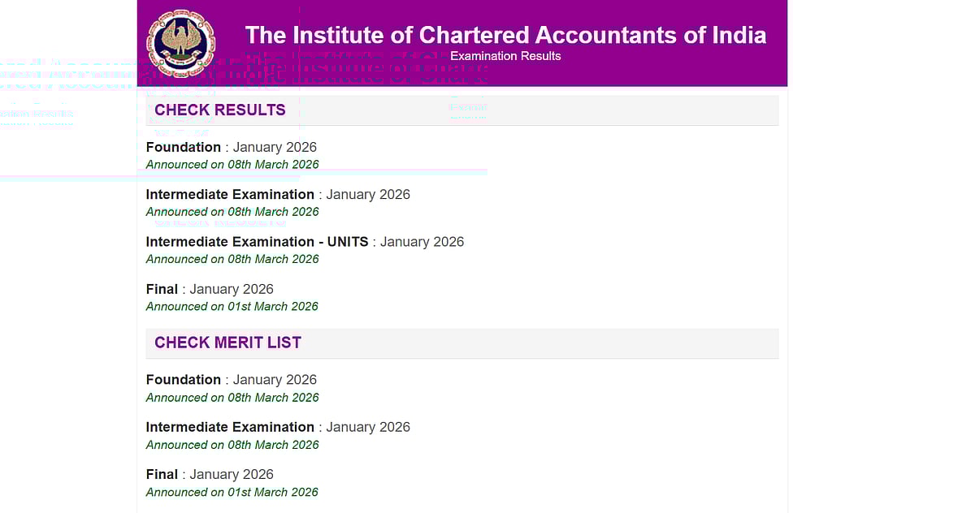
Task: Click 01st March date under Final merit list
Action: click(232, 492)
